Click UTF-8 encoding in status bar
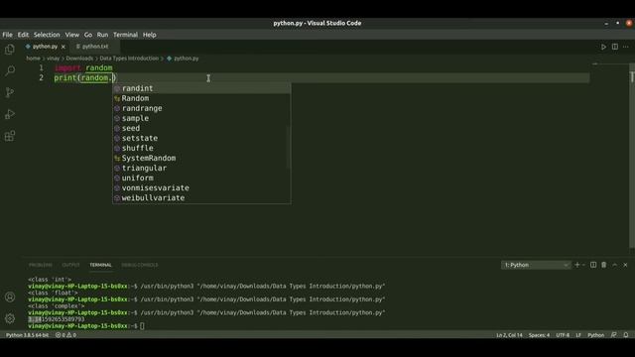Viewport: 635px width, 357px height. point(563,335)
